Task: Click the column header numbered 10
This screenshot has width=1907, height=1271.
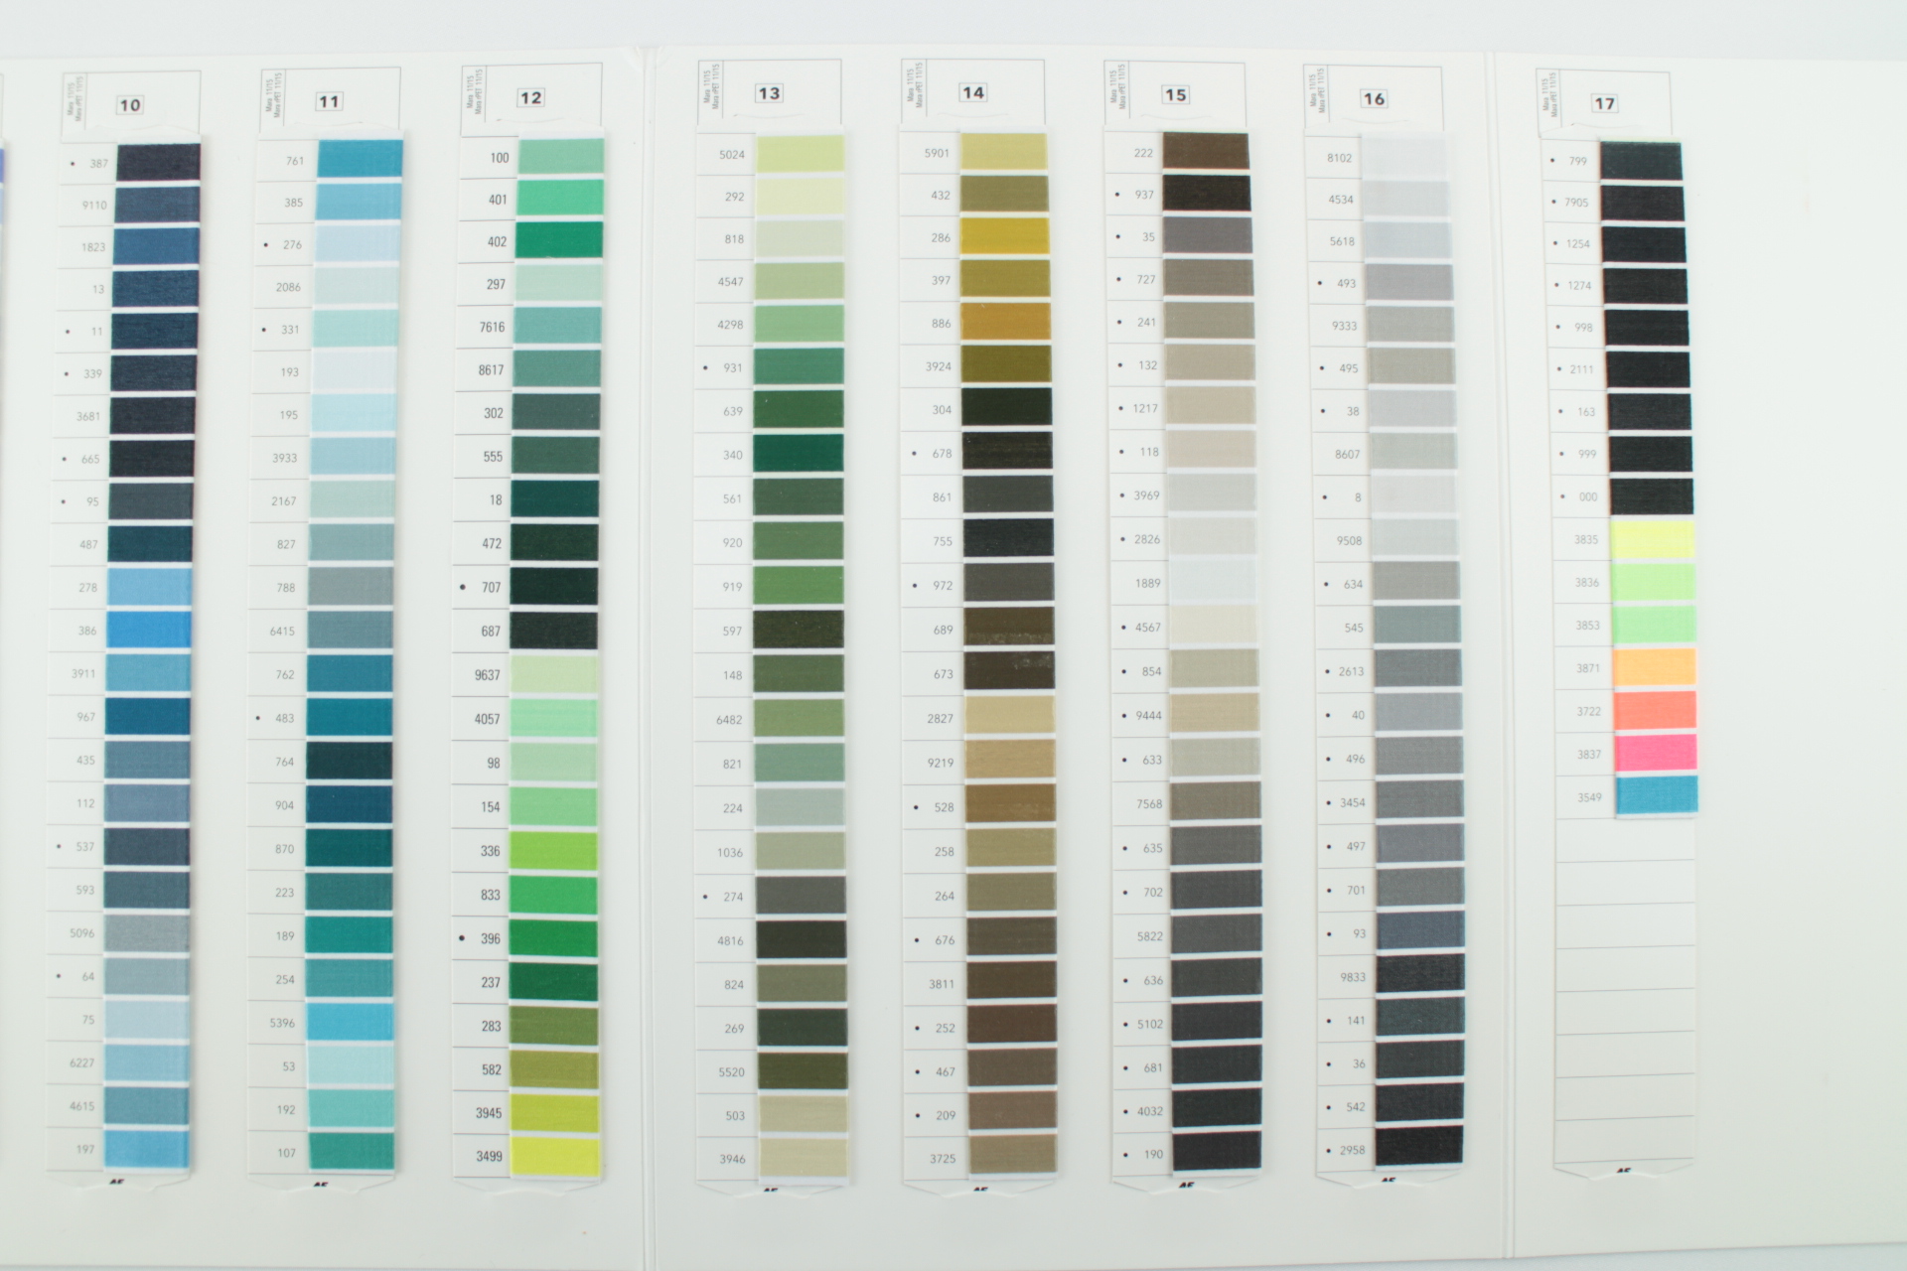Action: point(130,105)
